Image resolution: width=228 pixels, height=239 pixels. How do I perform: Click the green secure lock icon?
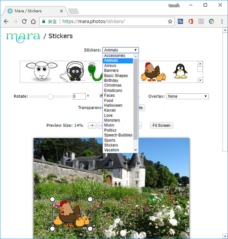[43, 21]
